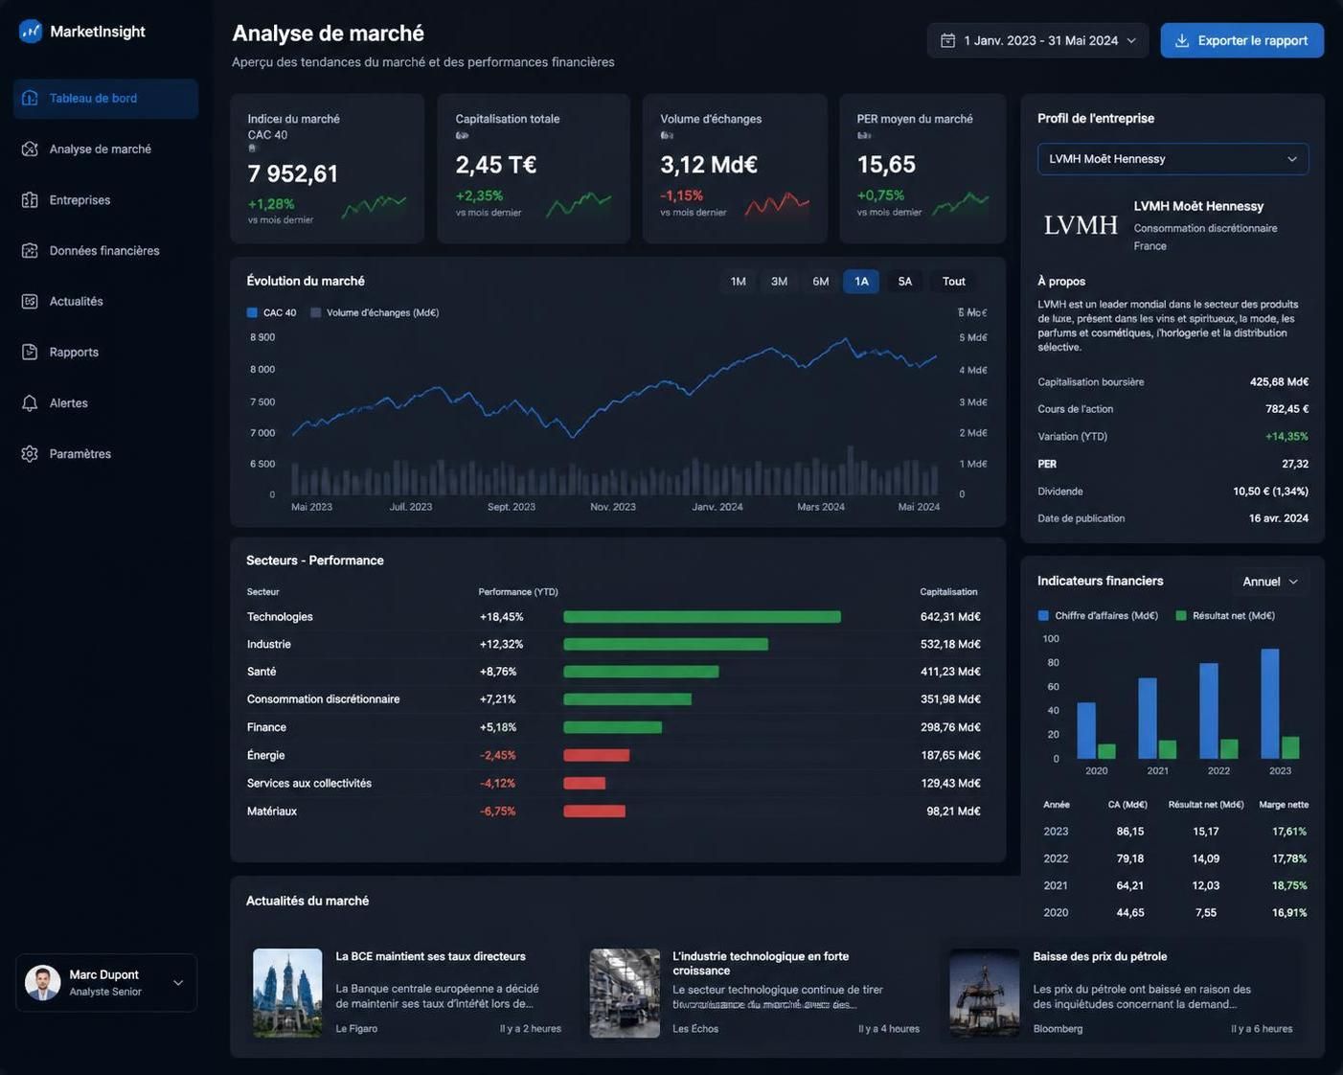Screen dimensions: 1343x1075
Task: Toggle Volume d'échanges legend series
Action: coord(375,312)
